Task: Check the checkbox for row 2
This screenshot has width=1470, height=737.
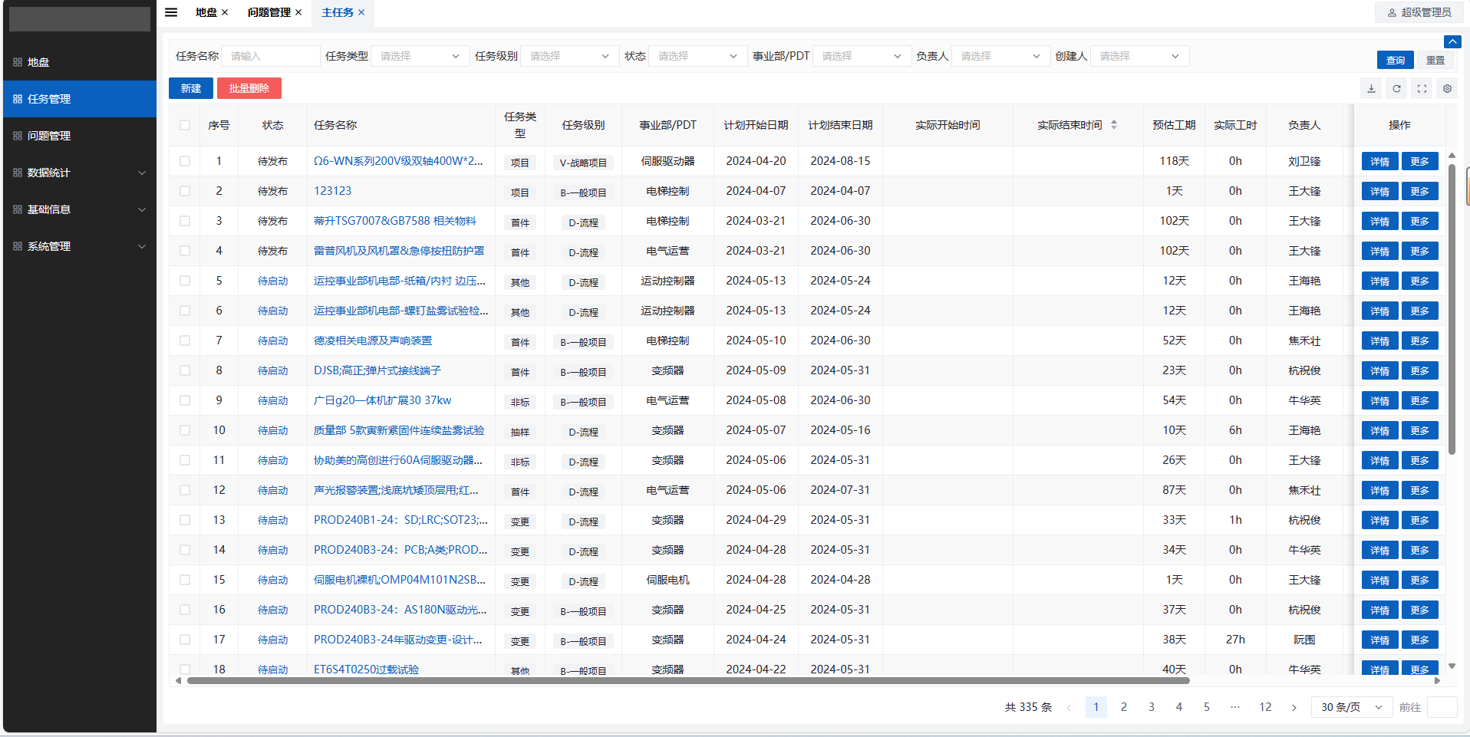Action: (185, 191)
